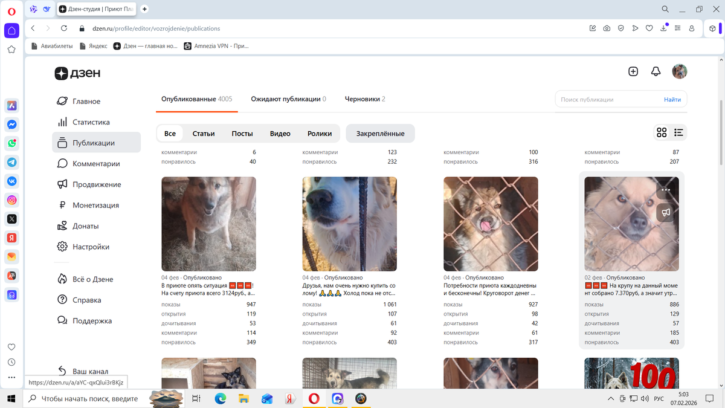725x408 pixels.
Task: Click heart icon in address bar
Action: point(649,28)
